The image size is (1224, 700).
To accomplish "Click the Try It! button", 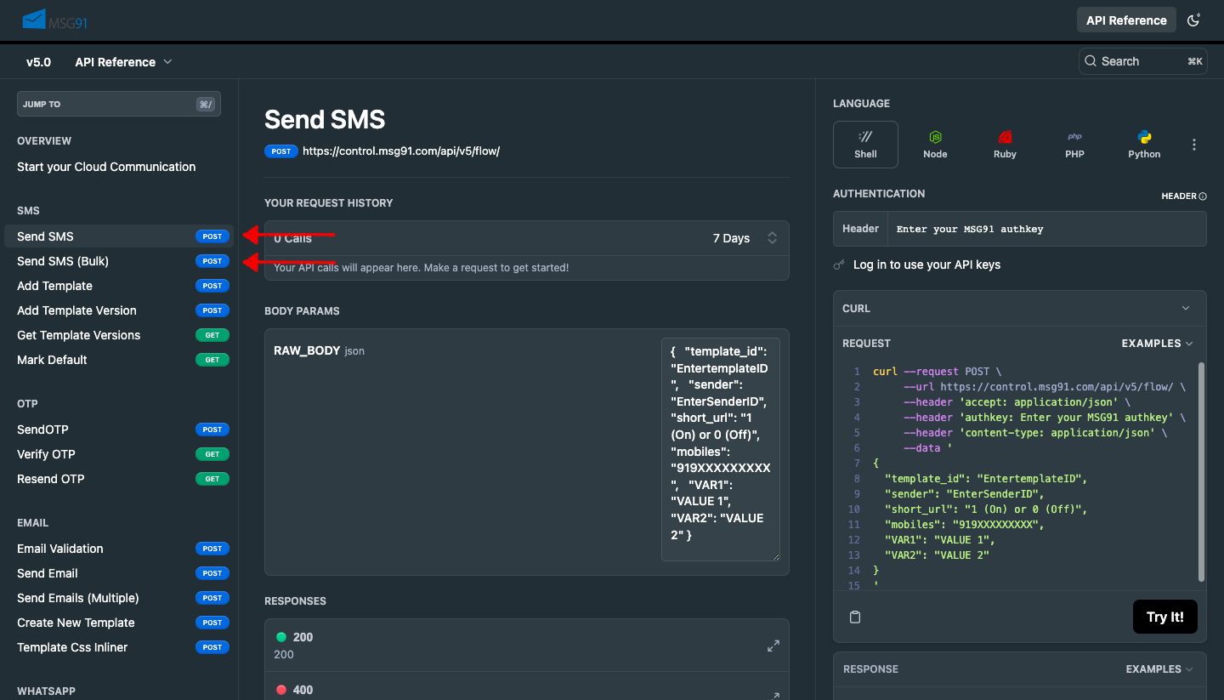I will pyautogui.click(x=1164, y=617).
